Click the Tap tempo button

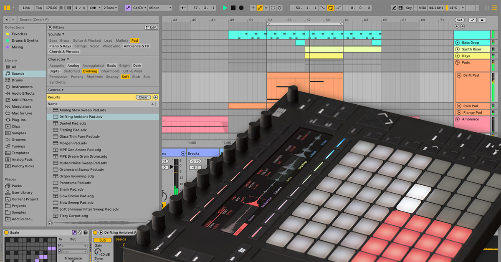(x=39, y=8)
